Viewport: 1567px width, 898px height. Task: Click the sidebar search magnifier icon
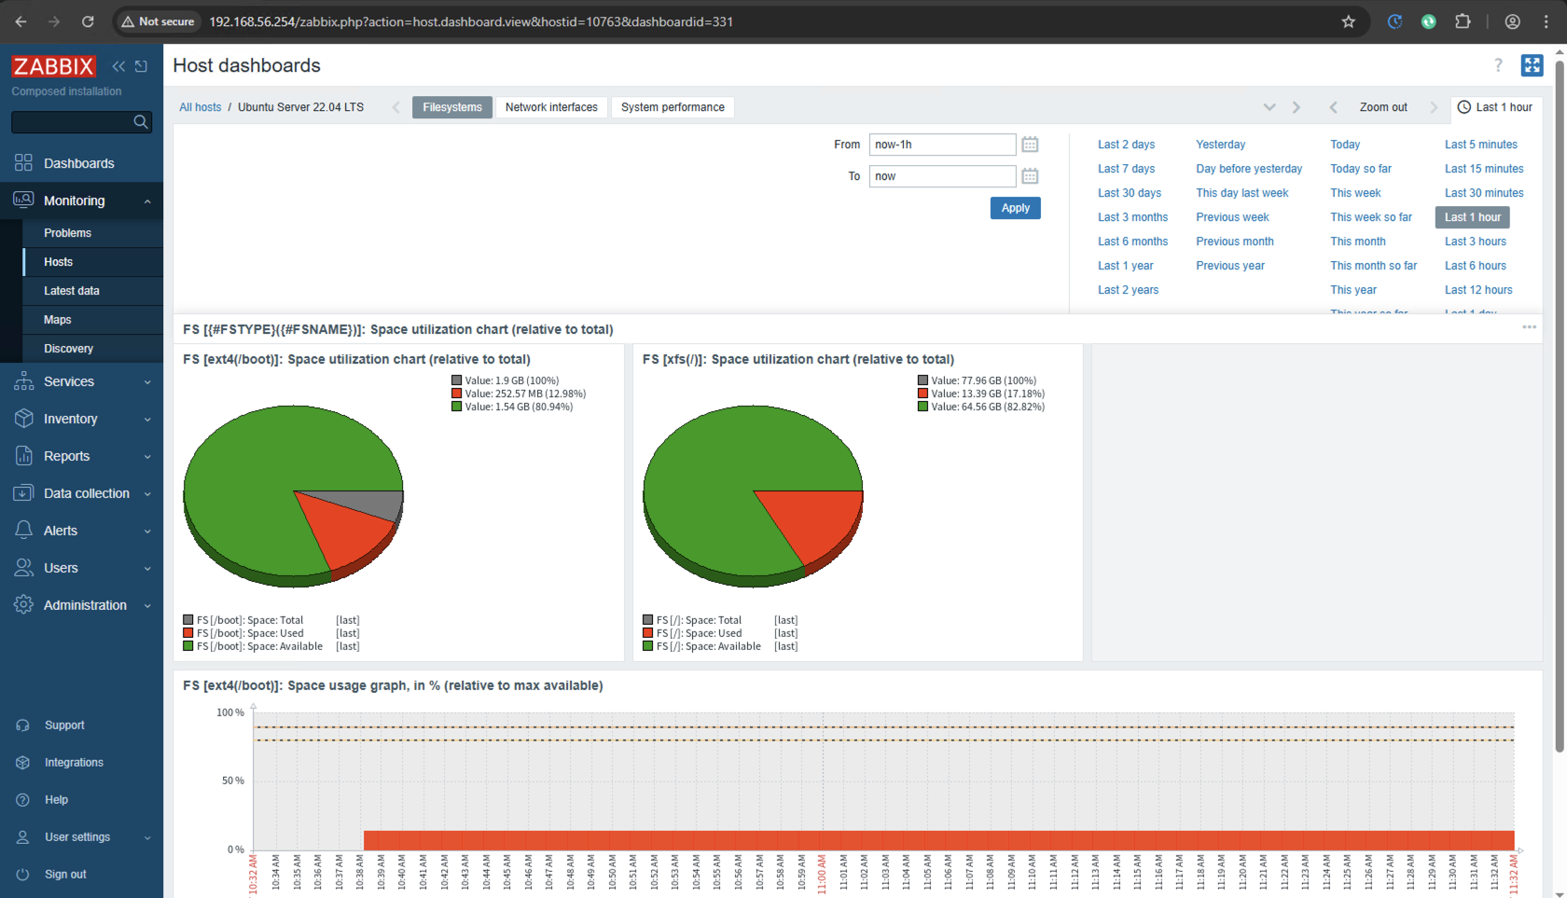[x=141, y=122]
